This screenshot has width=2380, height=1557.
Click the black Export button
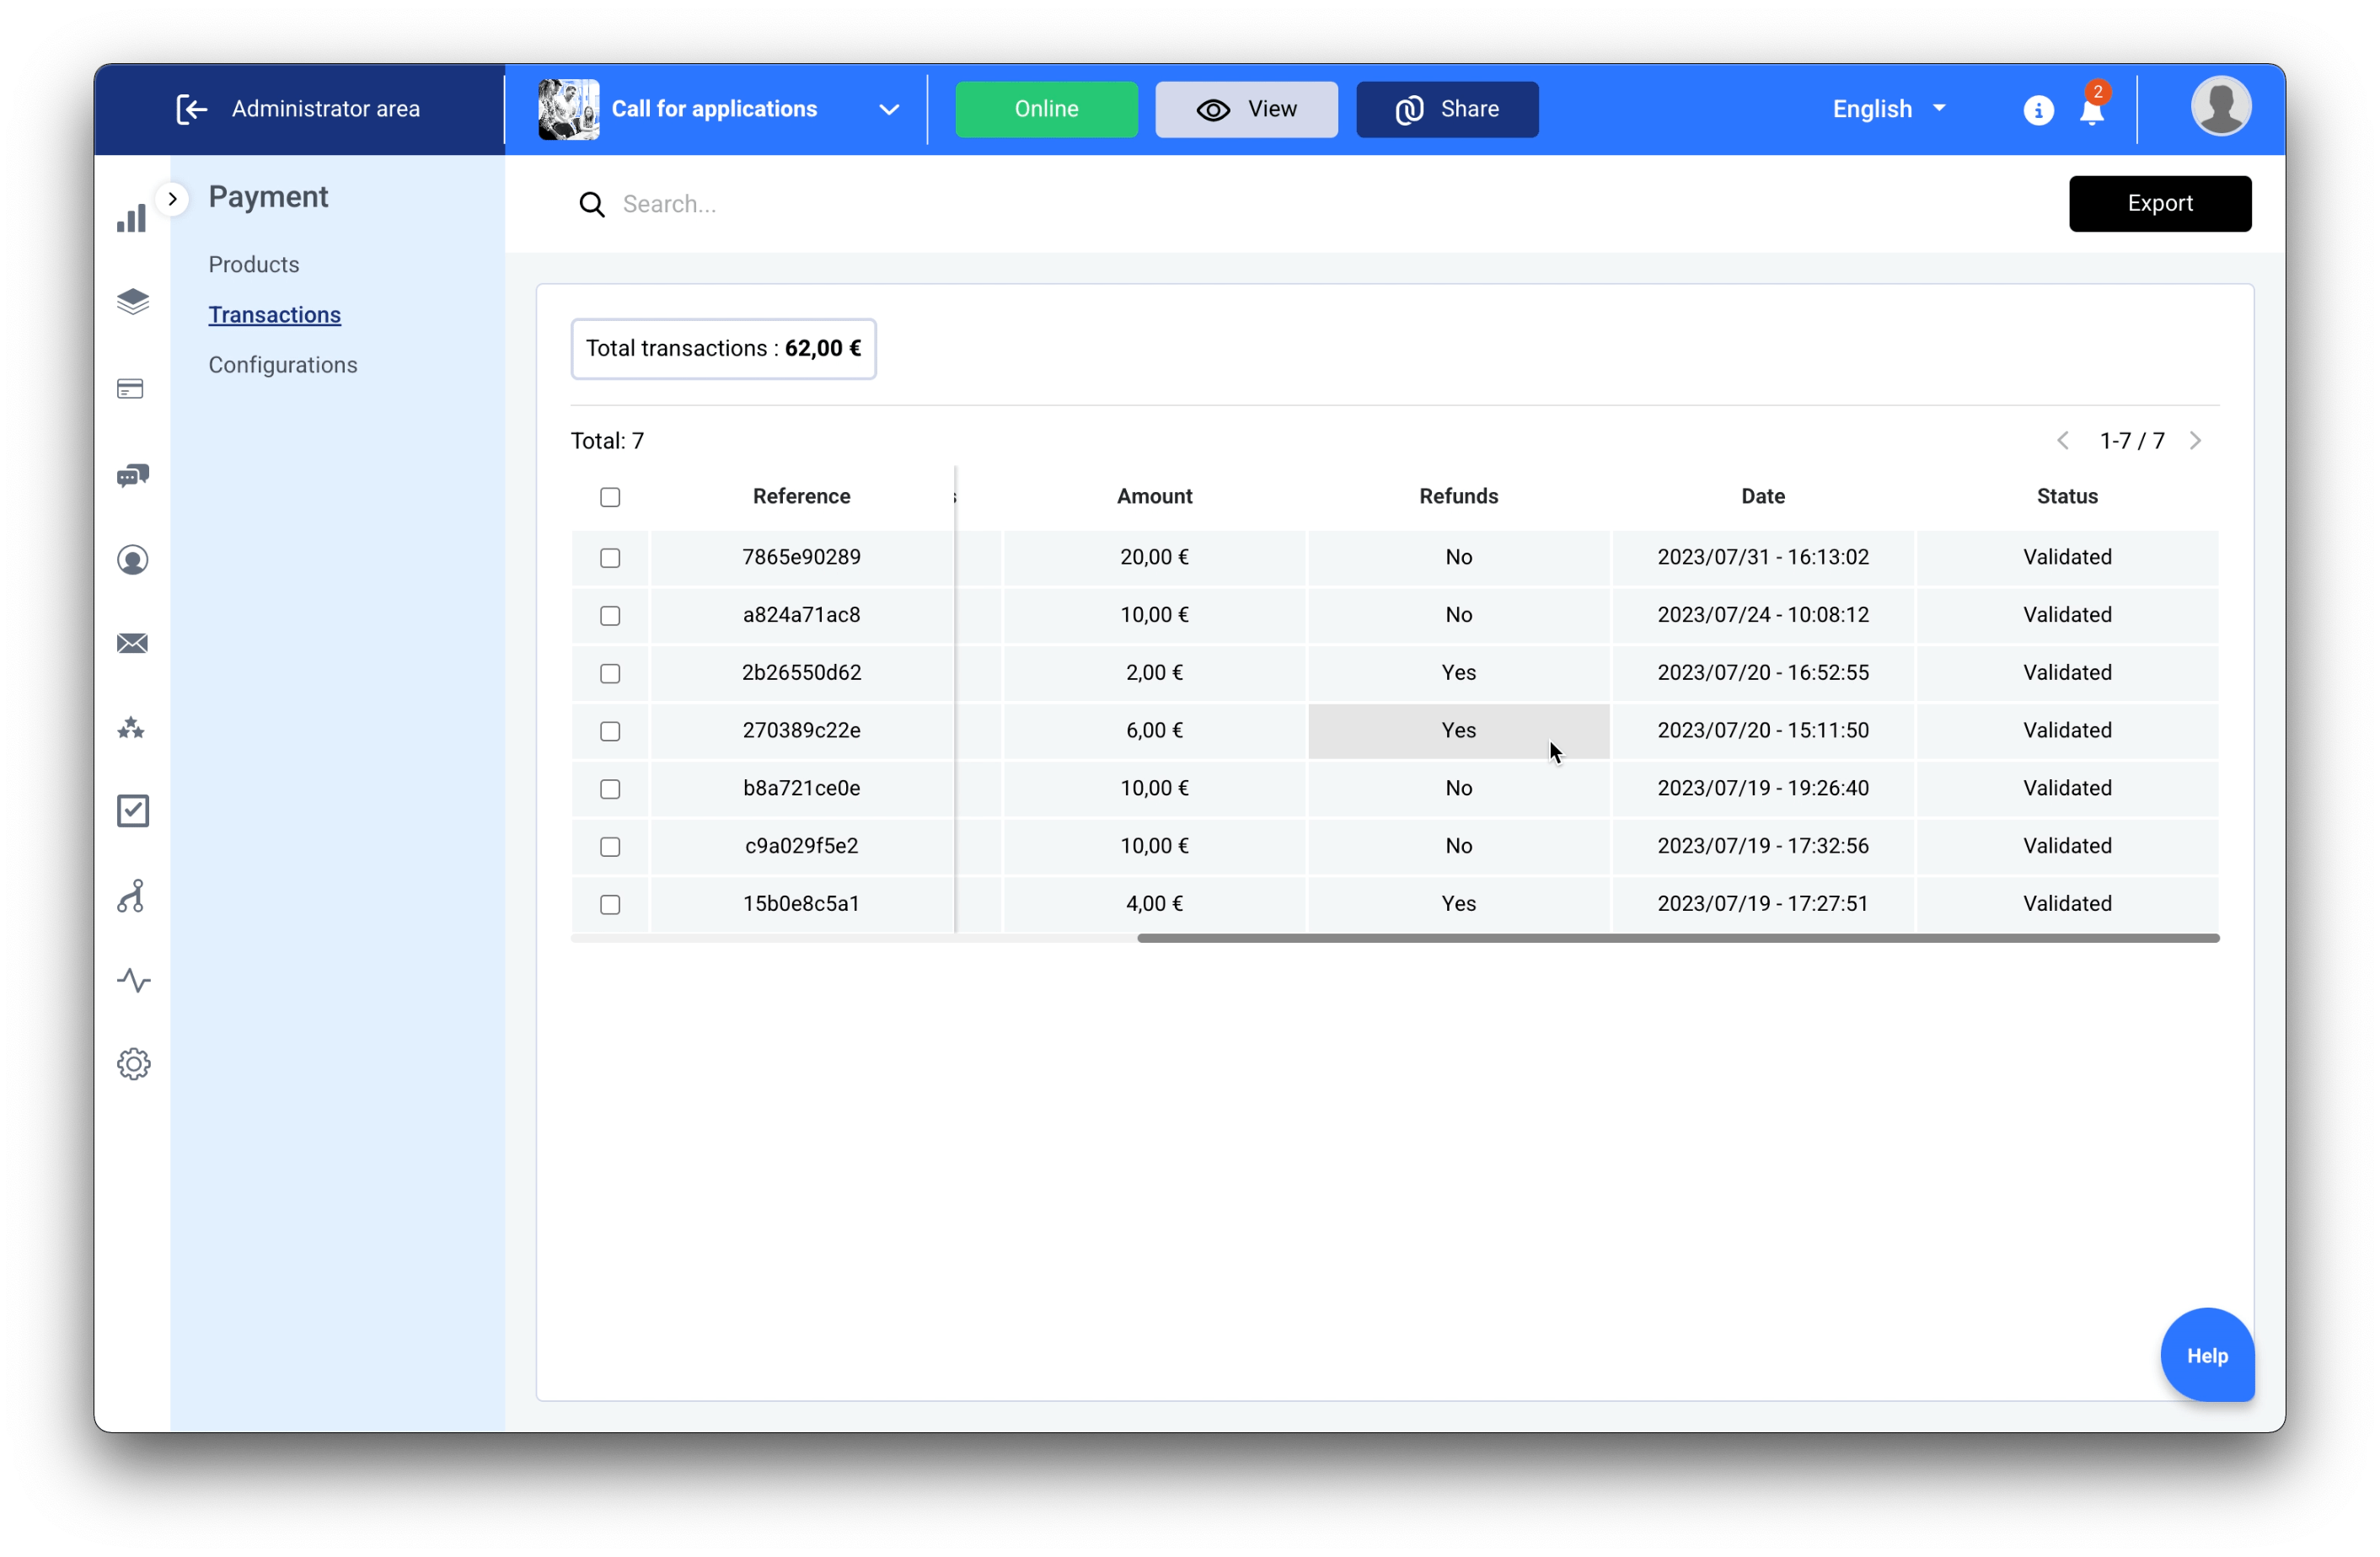coord(2160,204)
